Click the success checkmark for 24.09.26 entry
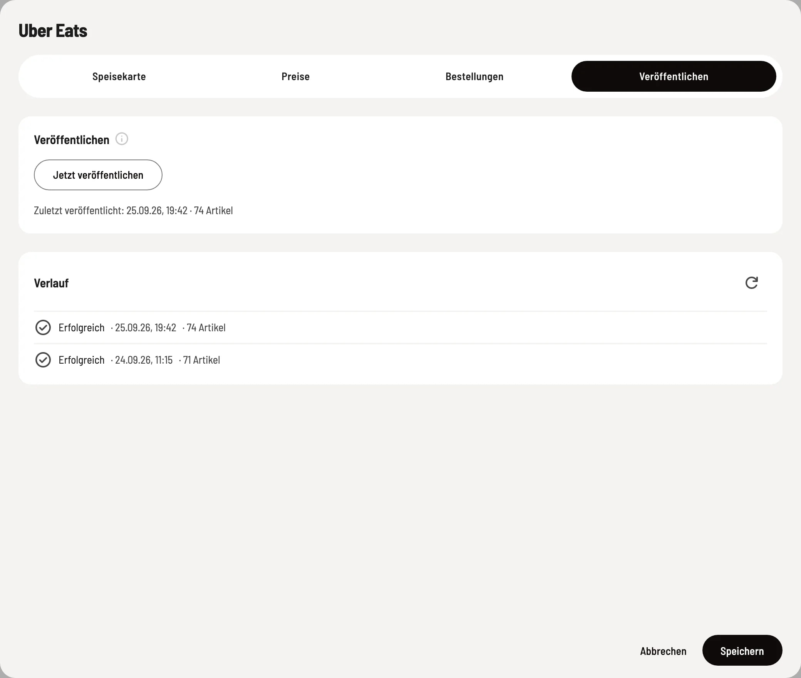The height and width of the screenshot is (678, 801). (43, 360)
